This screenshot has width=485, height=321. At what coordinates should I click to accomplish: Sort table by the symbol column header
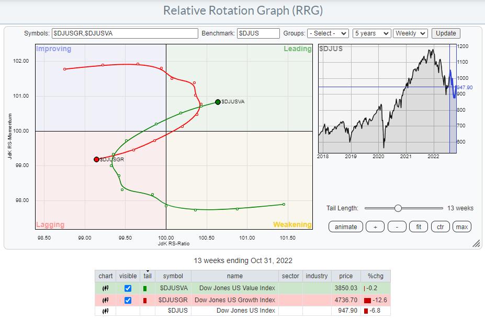coord(173,276)
